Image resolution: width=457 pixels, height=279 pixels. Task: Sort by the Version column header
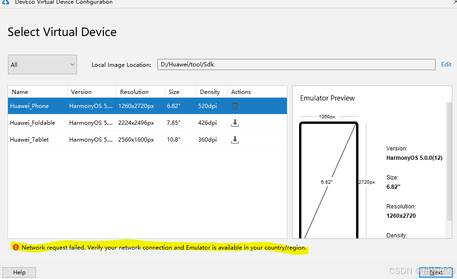92,92
